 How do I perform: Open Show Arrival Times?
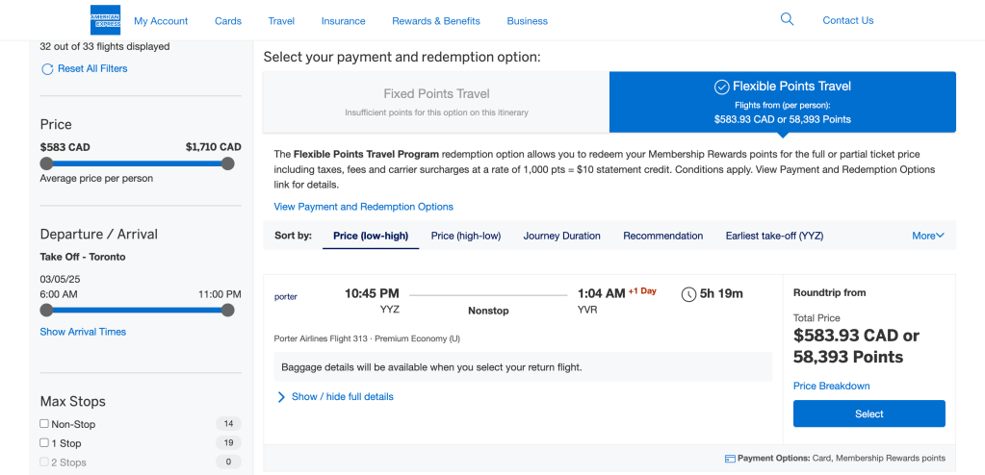[83, 332]
